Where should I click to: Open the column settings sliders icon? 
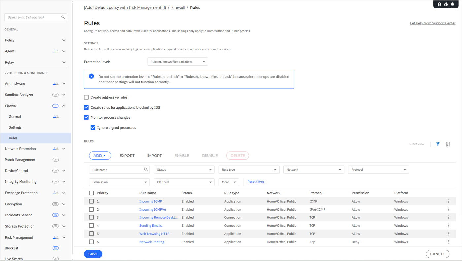point(448,144)
